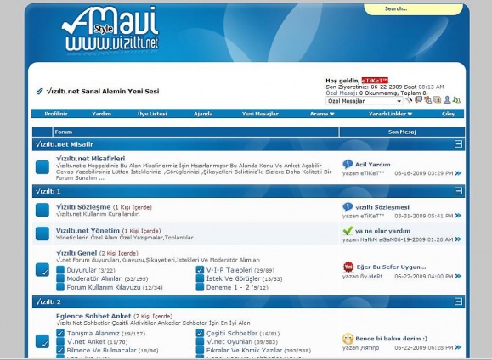Viewport: 492px width, 360px height.
Task: Click the status icon for Eglence Sohbet Anket
Action: tap(42, 341)
